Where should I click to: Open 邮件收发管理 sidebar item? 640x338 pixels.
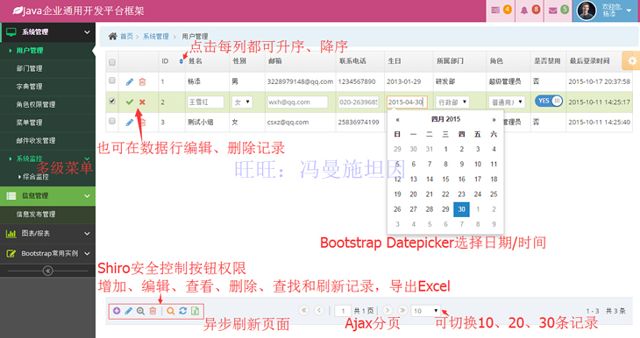point(47,141)
